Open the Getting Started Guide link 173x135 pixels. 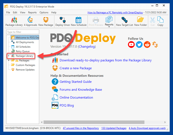tap(76, 82)
